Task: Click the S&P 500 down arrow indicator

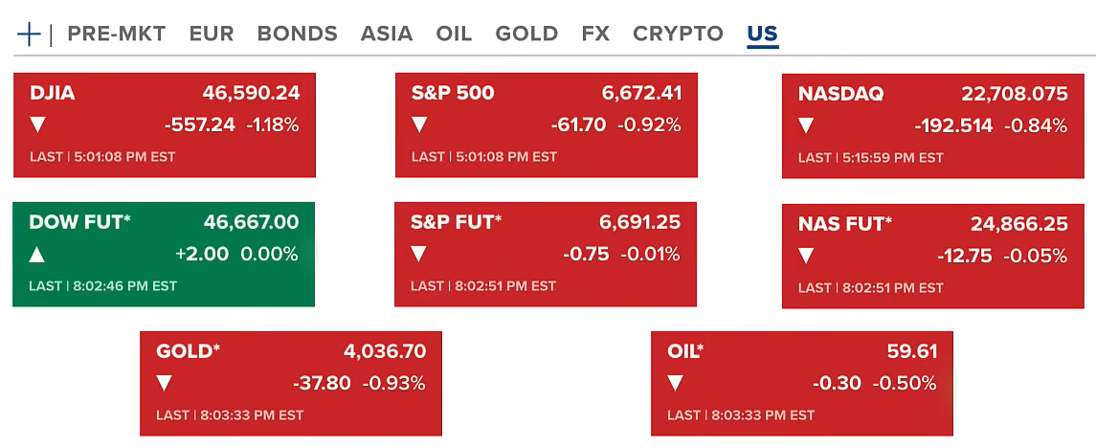Action: click(x=419, y=124)
